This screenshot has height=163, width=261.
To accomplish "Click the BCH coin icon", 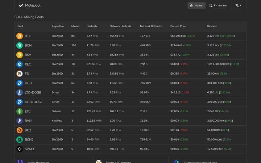I will click(20, 45).
